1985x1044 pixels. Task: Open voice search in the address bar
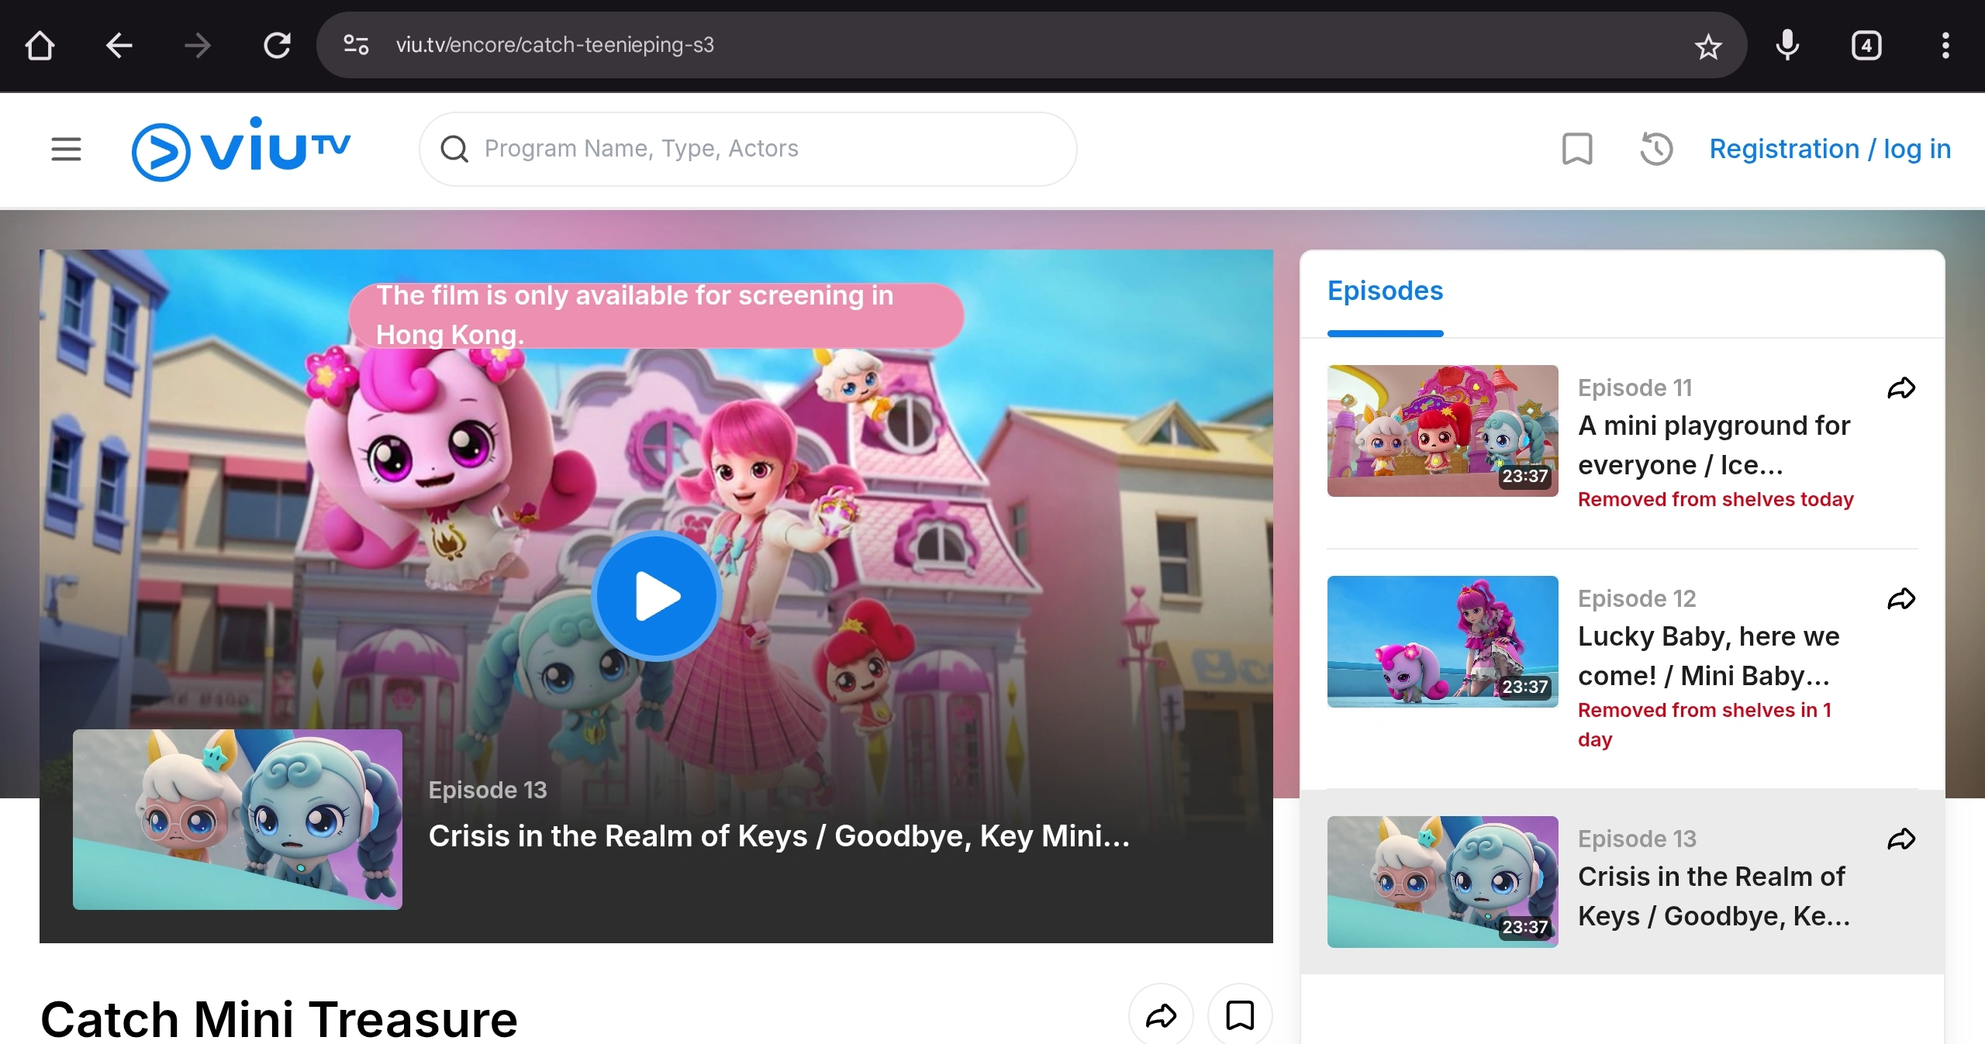point(1787,45)
